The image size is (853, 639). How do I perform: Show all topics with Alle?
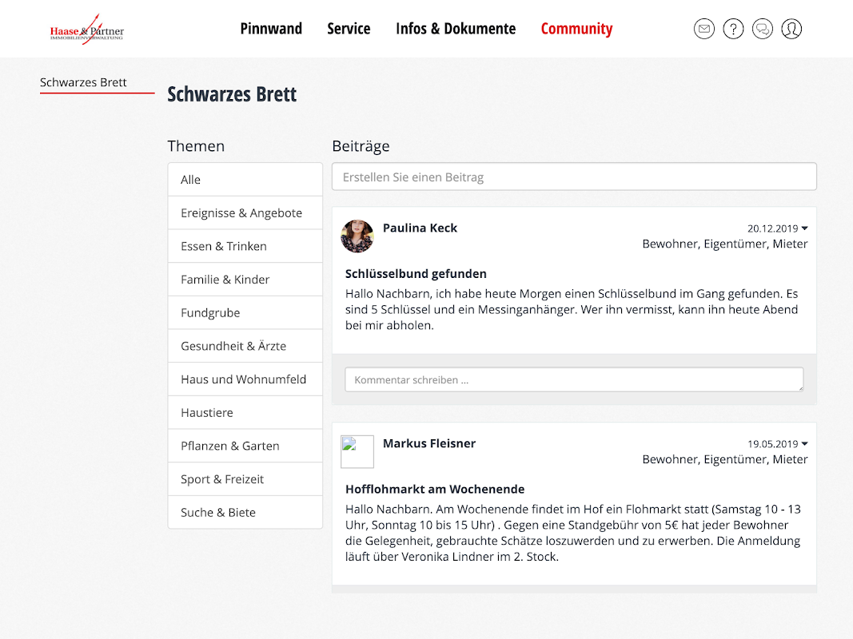(191, 180)
